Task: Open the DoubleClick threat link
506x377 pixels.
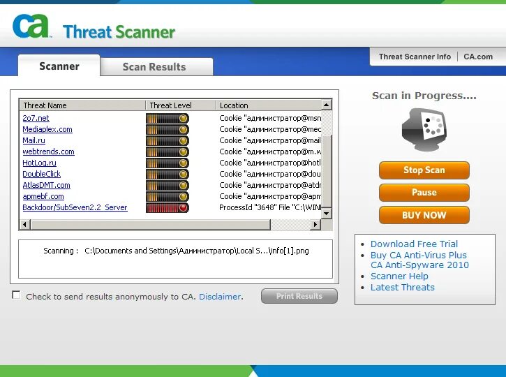Action: (42, 174)
